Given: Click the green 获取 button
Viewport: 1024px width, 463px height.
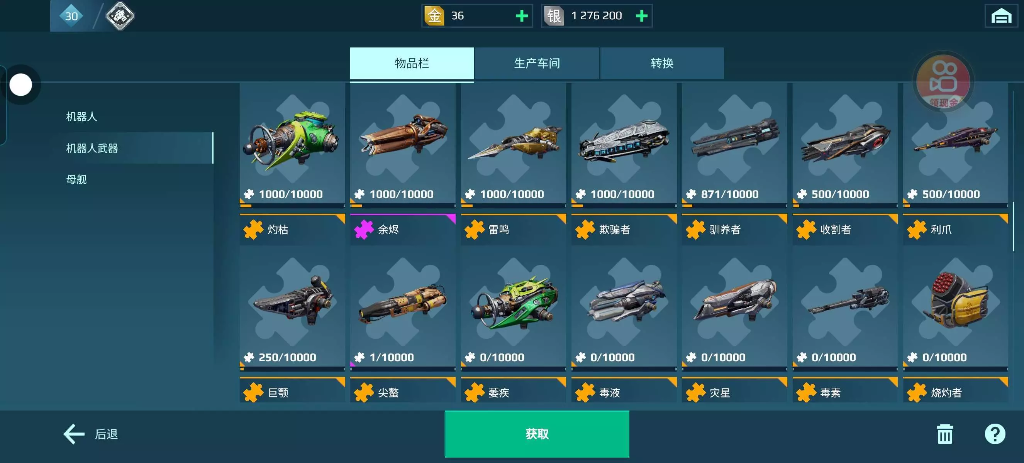Looking at the screenshot, I should 537,434.
